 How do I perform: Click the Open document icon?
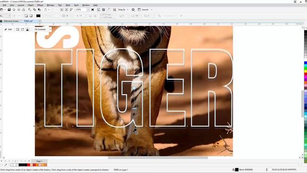[1, 10]
